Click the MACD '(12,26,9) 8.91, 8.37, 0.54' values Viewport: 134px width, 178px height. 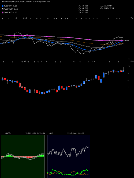pos(35,133)
